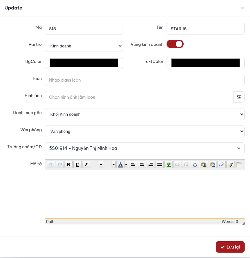Toggle Bold formatting in editor
Viewport: 250px width, 258px height.
[x=69, y=164]
